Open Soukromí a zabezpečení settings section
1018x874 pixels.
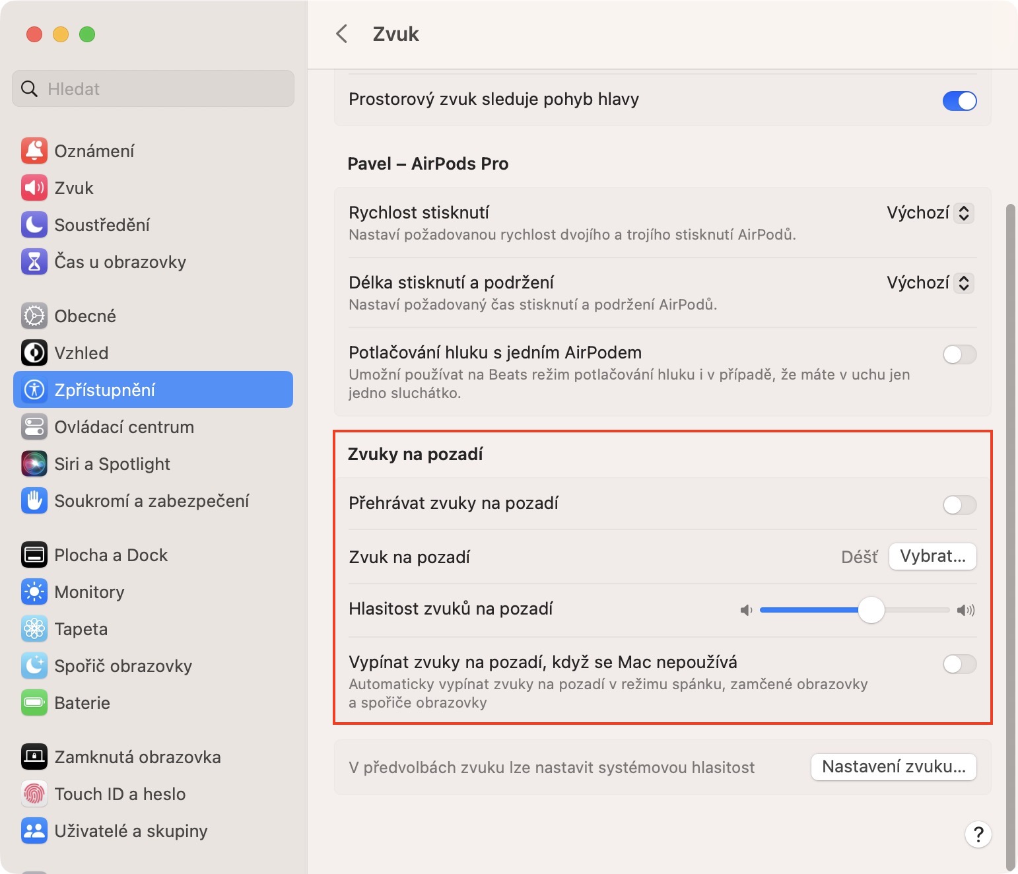coord(151,501)
